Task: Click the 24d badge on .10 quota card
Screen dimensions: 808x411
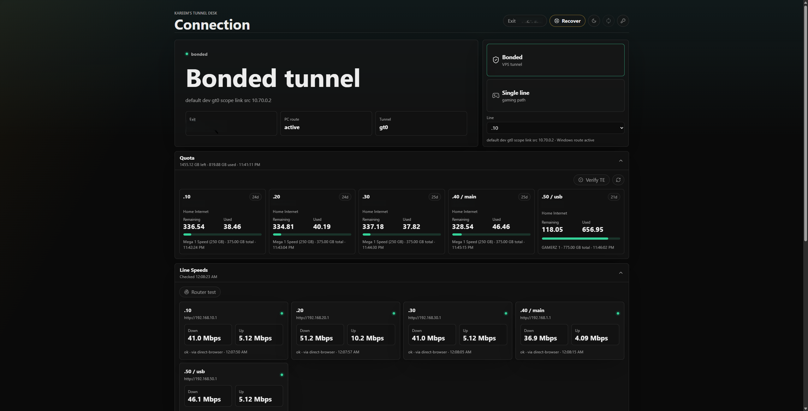Action: point(255,197)
